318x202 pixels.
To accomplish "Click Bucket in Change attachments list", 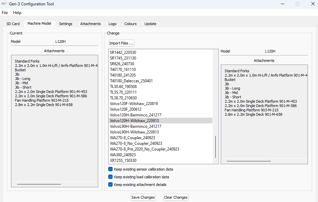I will tap(230, 80).
